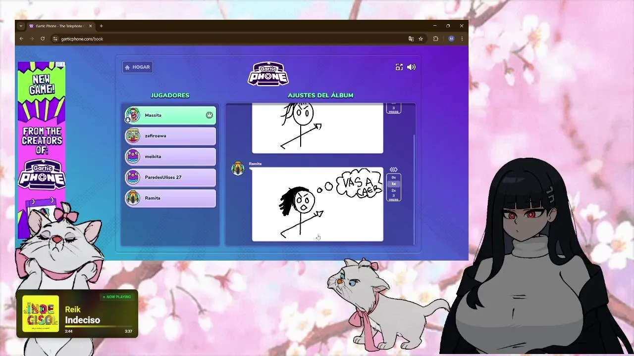
Task: Click the ad info icon on the banner
Action: click(60, 64)
